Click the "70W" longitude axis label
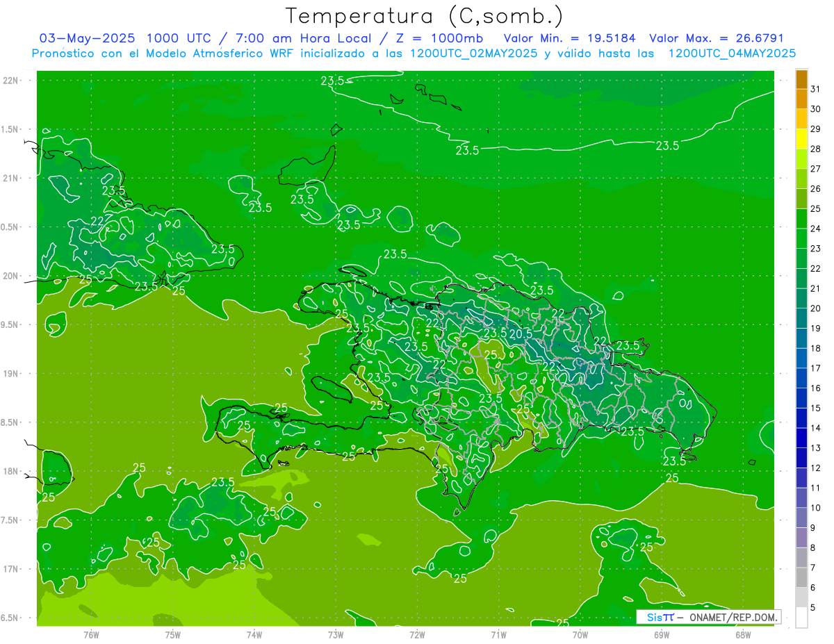834x644 pixels. pyautogui.click(x=580, y=635)
